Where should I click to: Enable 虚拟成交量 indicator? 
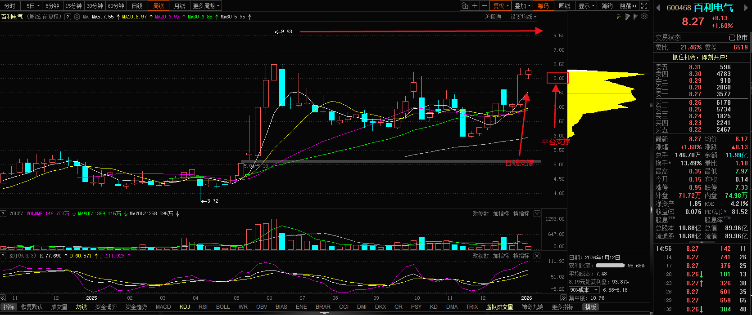pyautogui.click(x=499, y=307)
